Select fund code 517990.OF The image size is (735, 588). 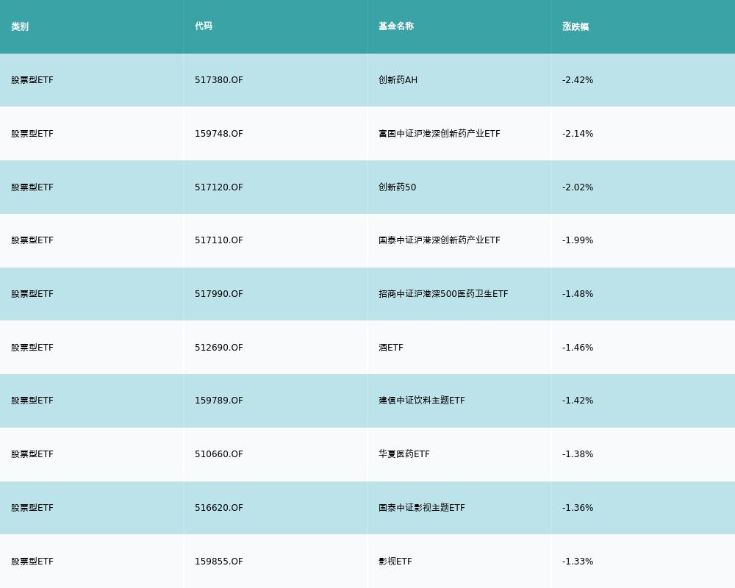coord(219,294)
